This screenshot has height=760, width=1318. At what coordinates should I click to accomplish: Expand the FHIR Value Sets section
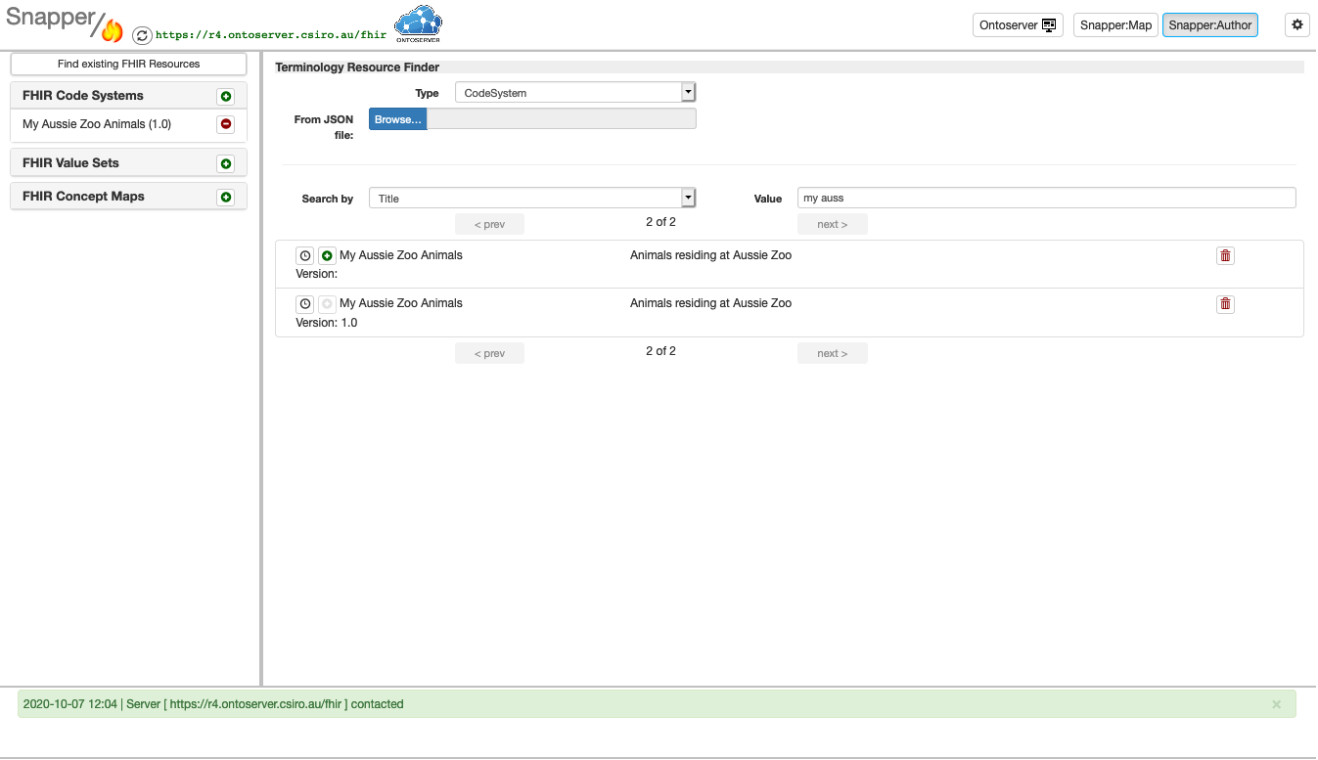(70, 162)
